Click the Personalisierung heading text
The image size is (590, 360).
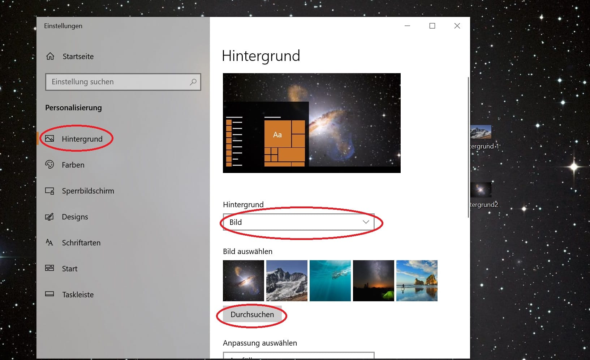[73, 108]
